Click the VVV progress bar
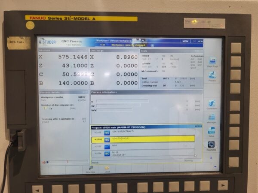 (114, 110)
